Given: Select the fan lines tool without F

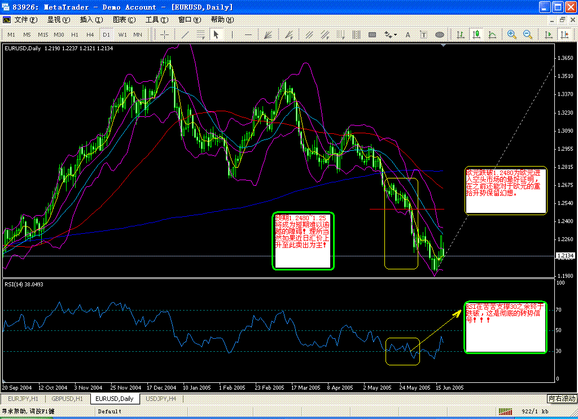Looking at the screenshot, I should click(268, 34).
